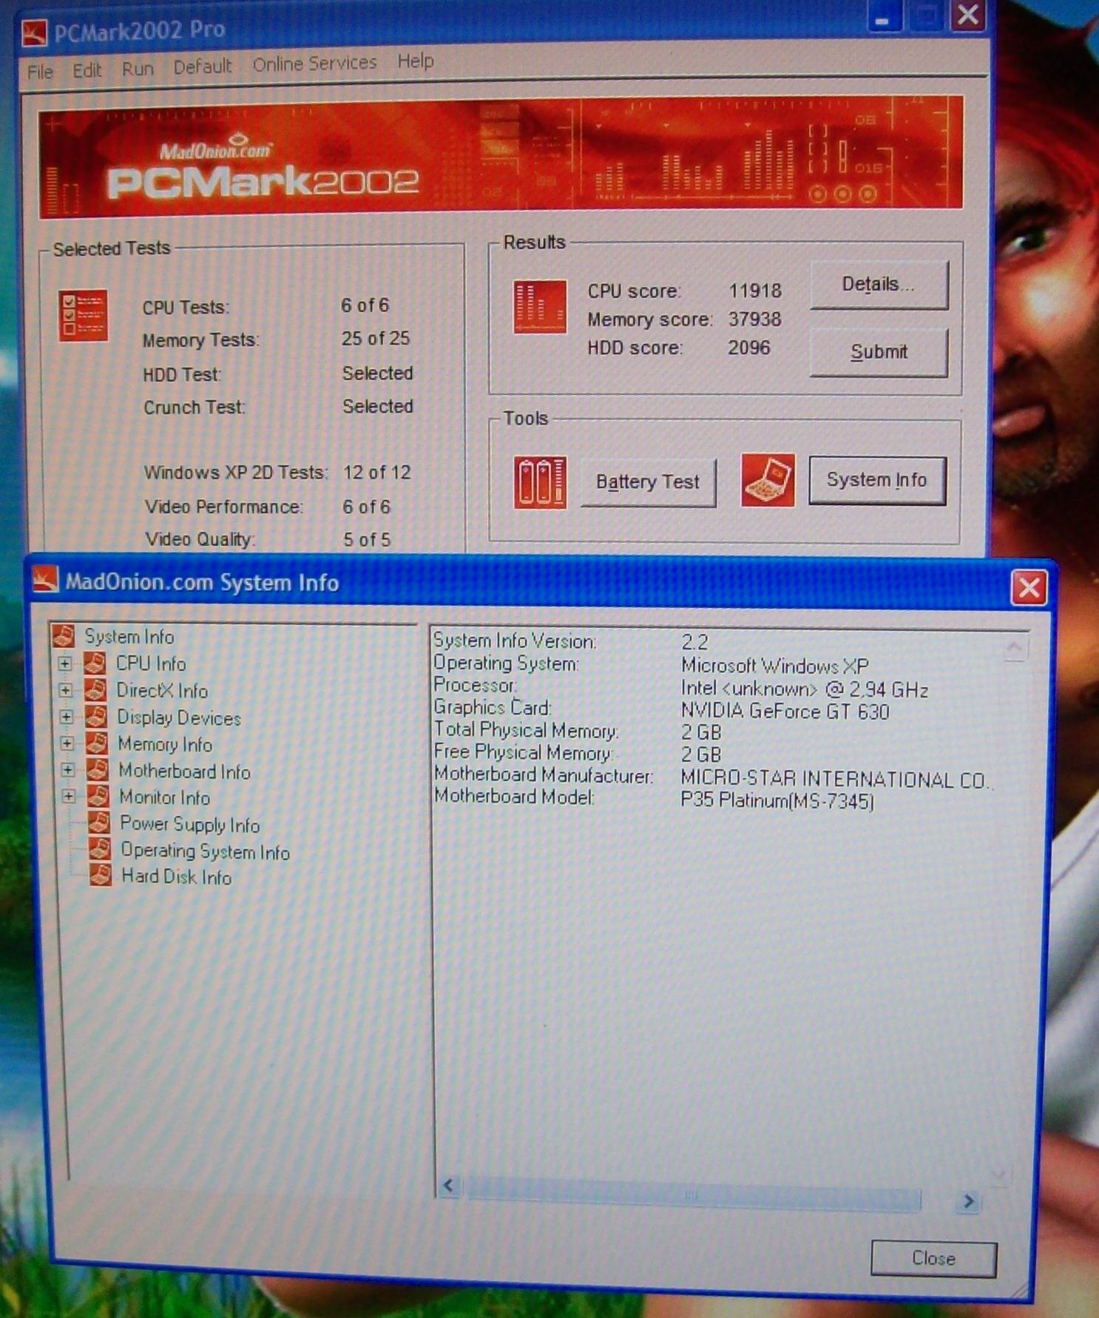Click the System Info button in Tools
Viewport: 1099px width, 1318px height.
click(x=877, y=480)
